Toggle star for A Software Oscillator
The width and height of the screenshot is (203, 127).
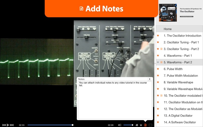(x=158, y=122)
